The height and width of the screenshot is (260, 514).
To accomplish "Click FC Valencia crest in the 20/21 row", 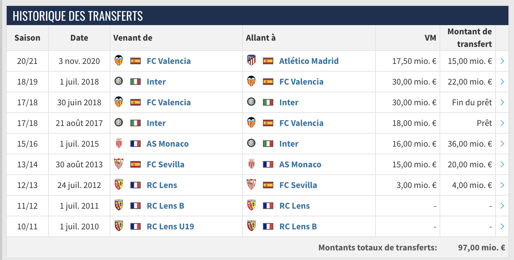I will pos(119,61).
